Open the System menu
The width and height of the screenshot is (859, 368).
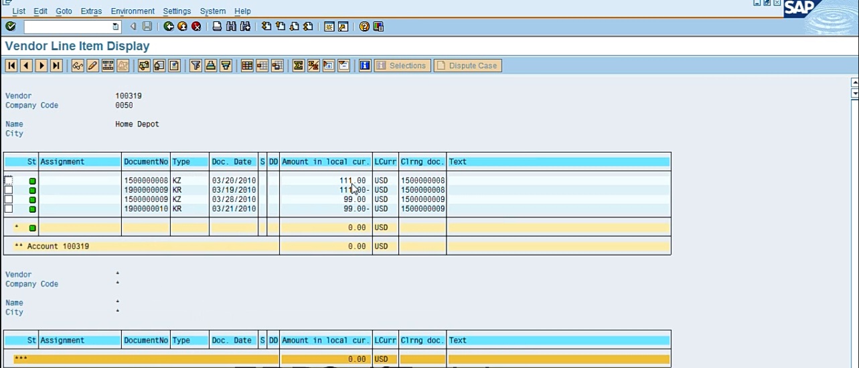213,11
